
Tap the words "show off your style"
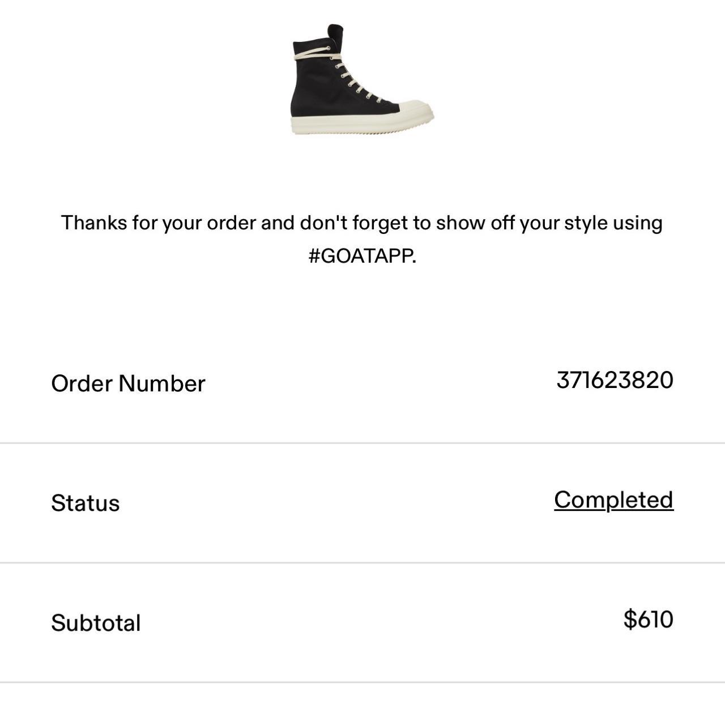(521, 223)
